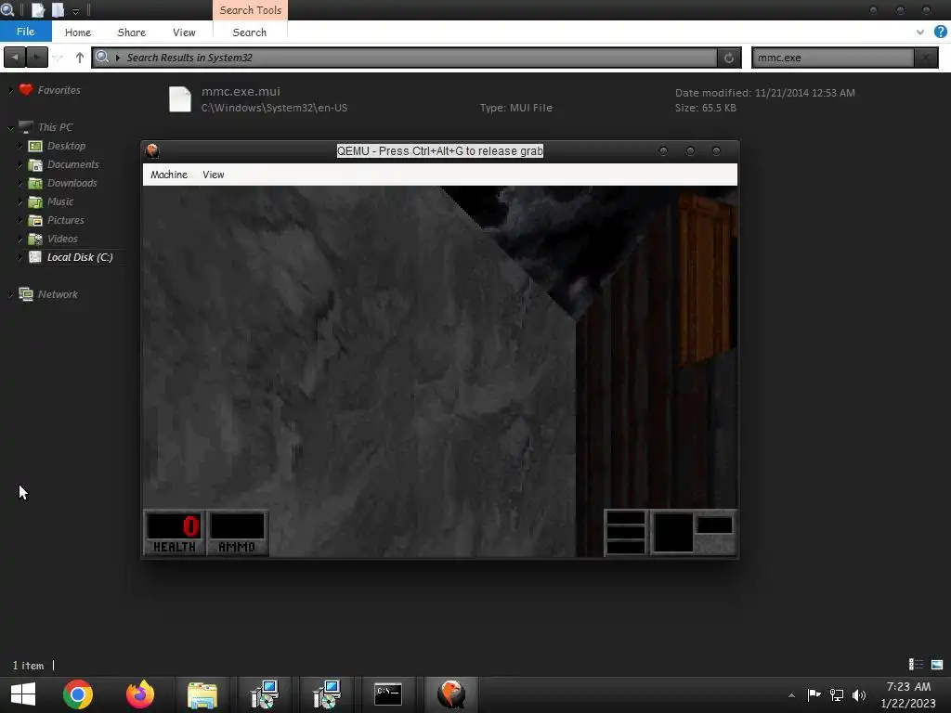
Task: Open the View ribbon tab in Explorer
Action: click(184, 32)
